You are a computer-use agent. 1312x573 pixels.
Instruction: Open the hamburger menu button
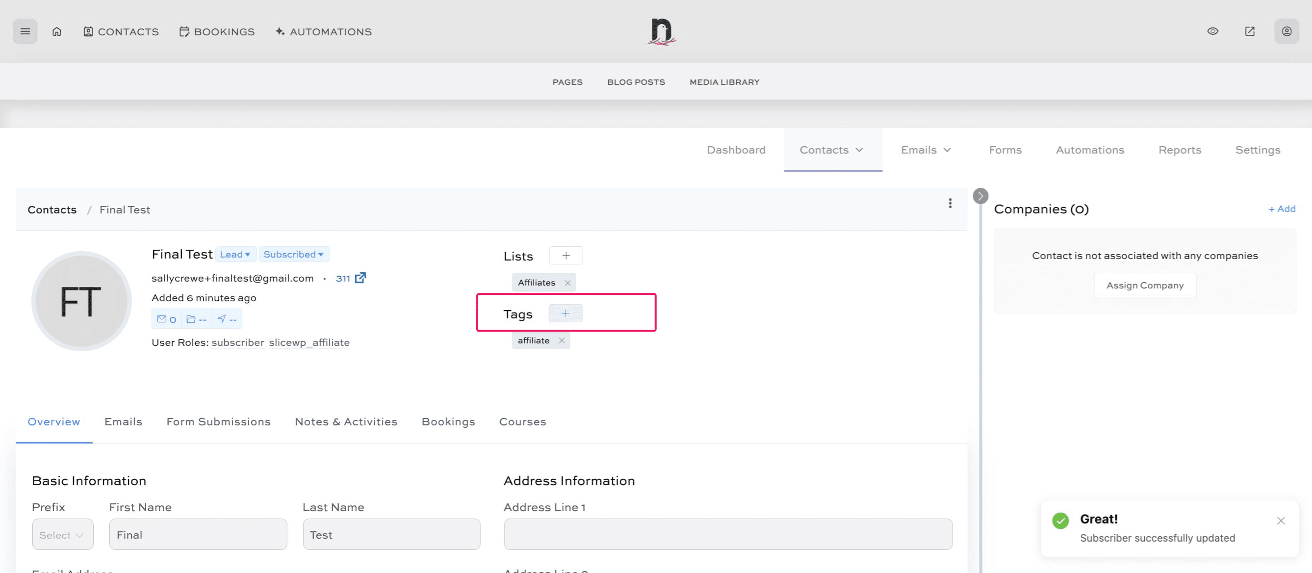[x=25, y=31]
